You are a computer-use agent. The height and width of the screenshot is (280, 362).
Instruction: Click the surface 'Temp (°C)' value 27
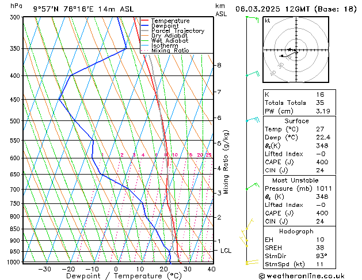tap(320, 129)
